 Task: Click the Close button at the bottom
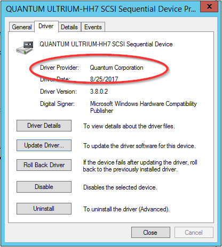click(x=150, y=233)
